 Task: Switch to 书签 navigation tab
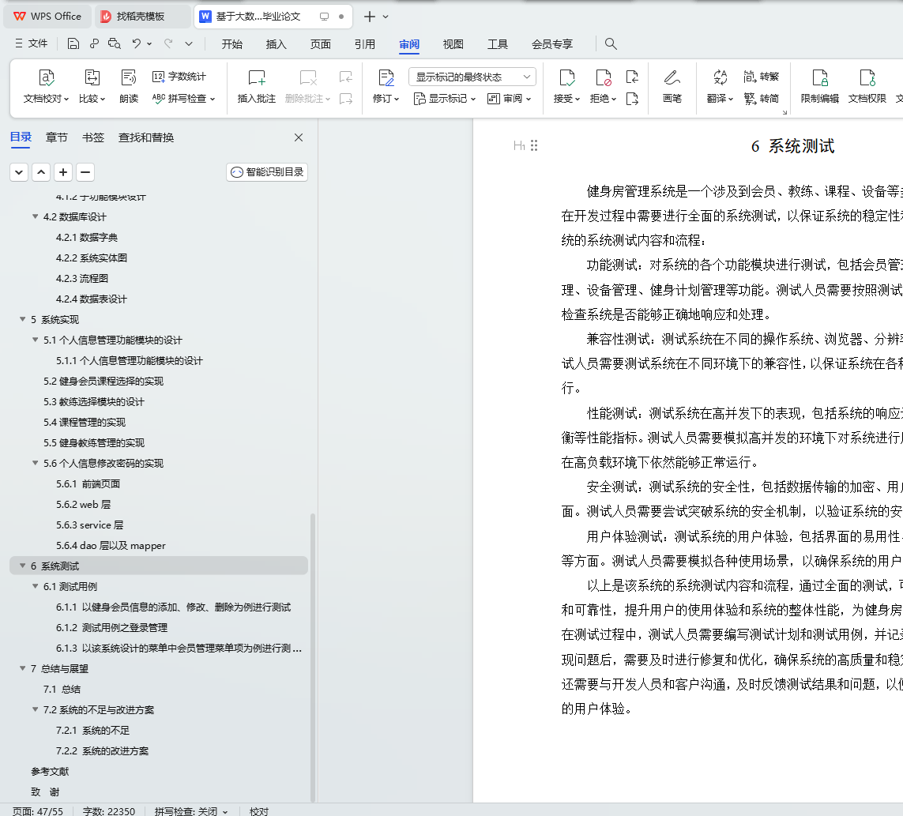92,137
